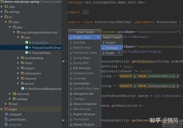Click getPodcasts method name in editor

(x=143, y=61)
